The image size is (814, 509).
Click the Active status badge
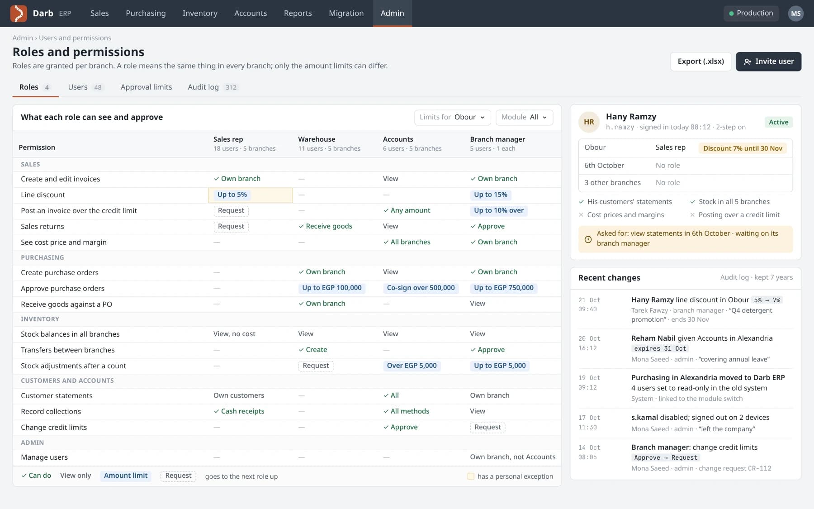pyautogui.click(x=778, y=122)
